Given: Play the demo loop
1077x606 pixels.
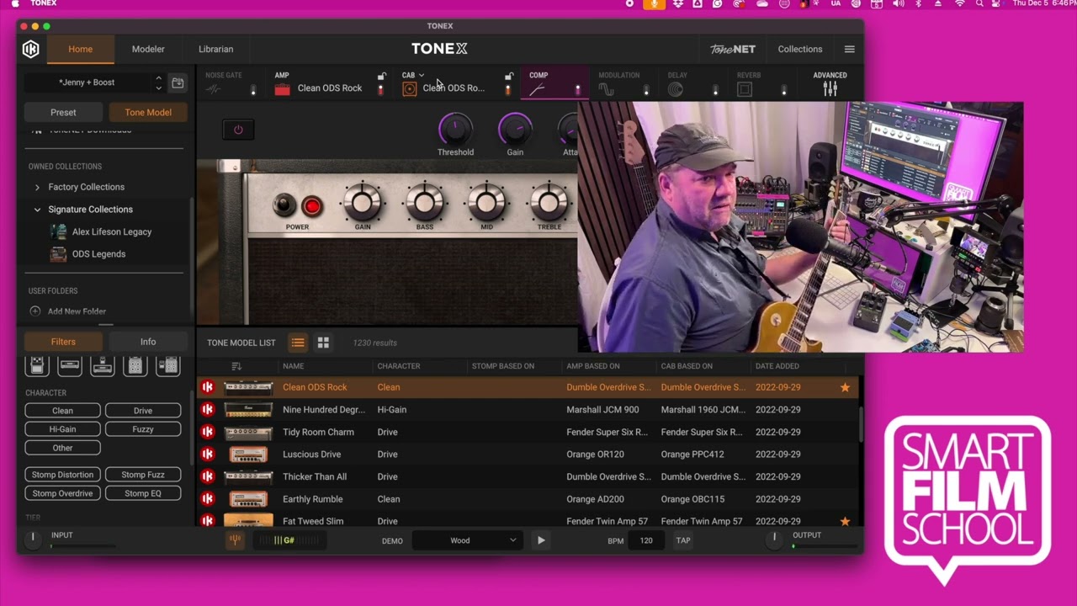Looking at the screenshot, I should coord(541,540).
